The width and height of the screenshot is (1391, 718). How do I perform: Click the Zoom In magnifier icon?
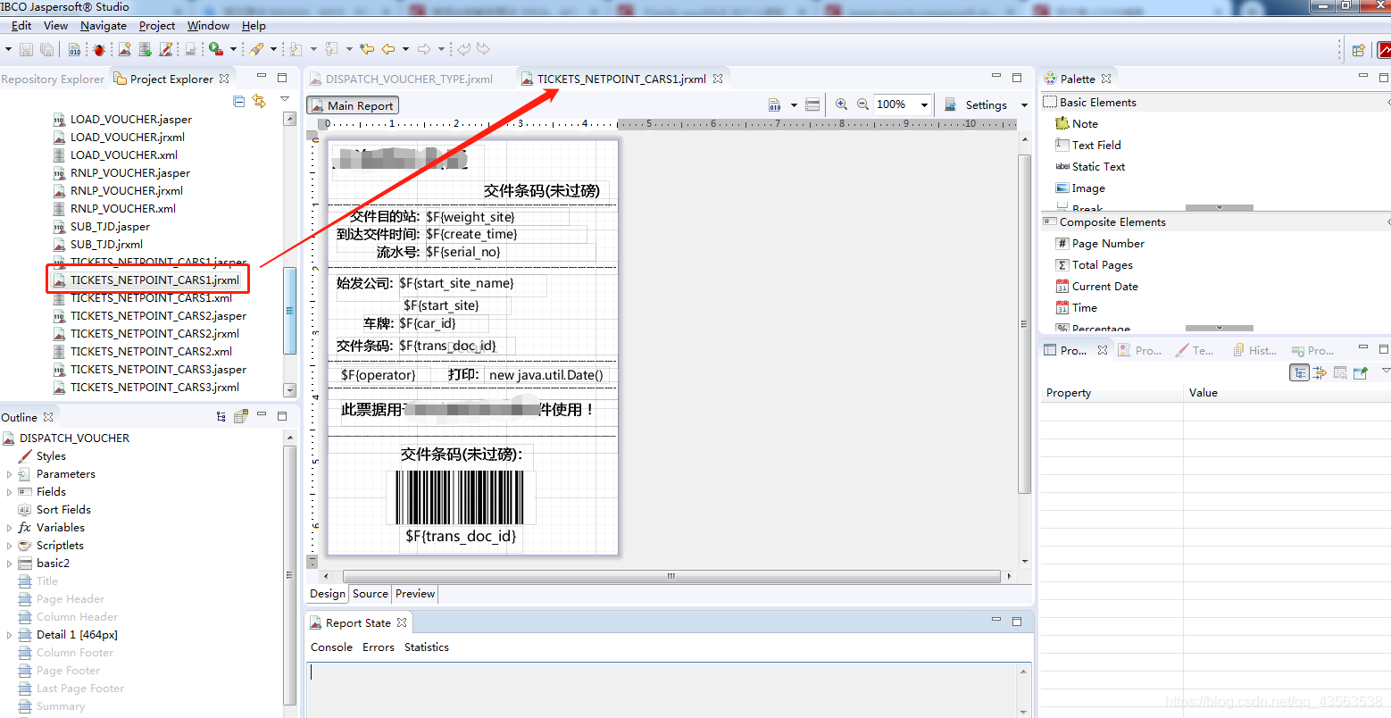[x=841, y=104]
